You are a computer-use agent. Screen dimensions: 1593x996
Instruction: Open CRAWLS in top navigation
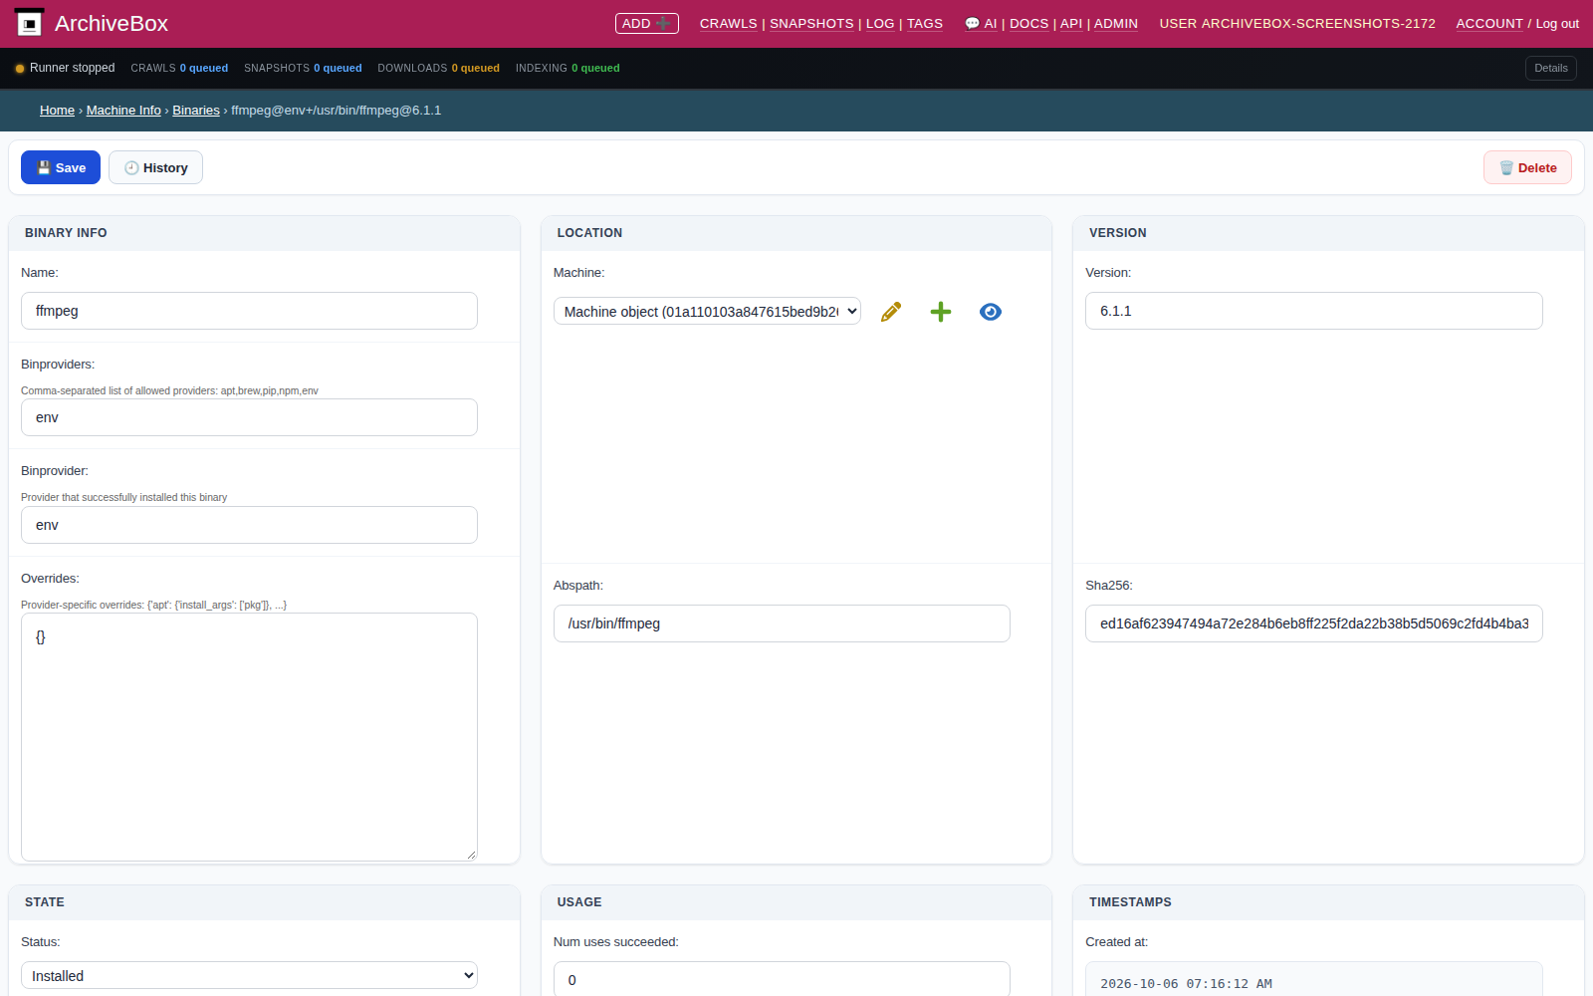tap(728, 23)
